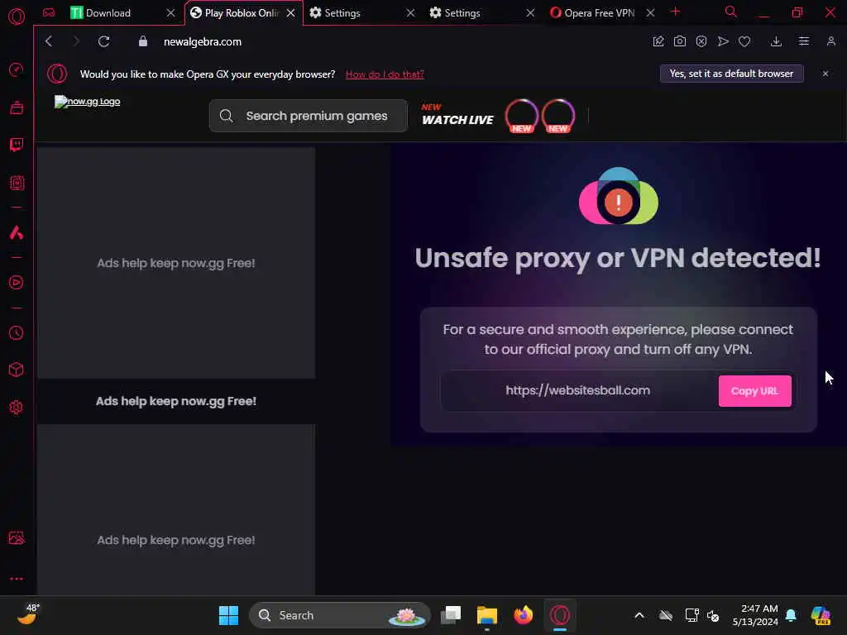Expand the system tray hidden icons chevron
Screen dimensions: 847x635
(x=639, y=615)
